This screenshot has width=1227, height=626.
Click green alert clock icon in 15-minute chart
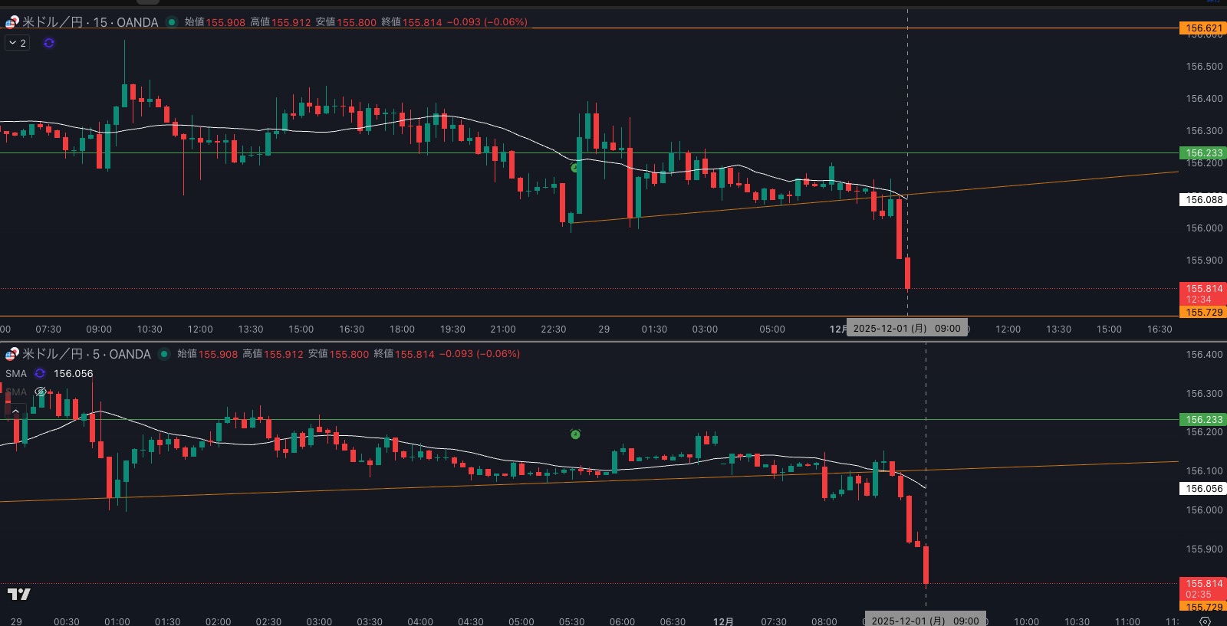coord(574,167)
